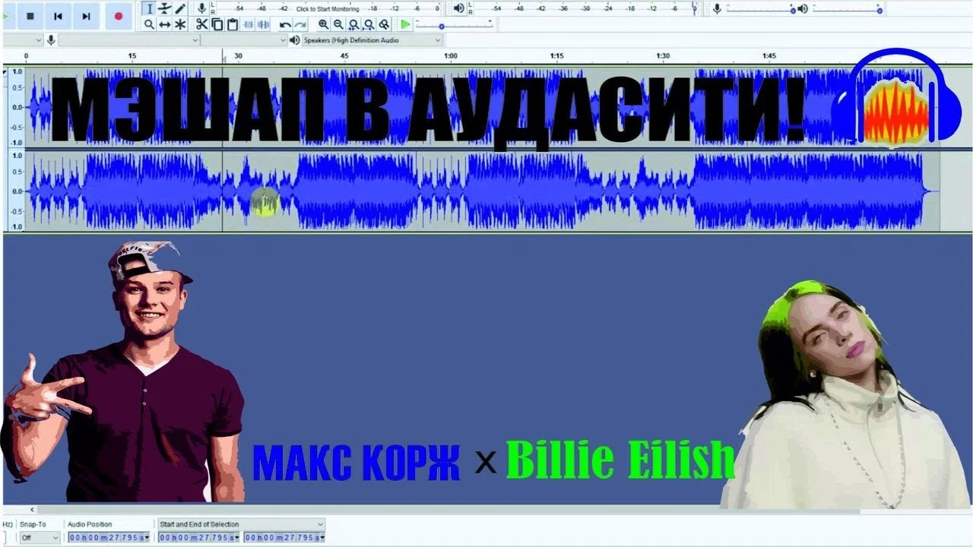Select the Time Shift tool

tap(164, 24)
